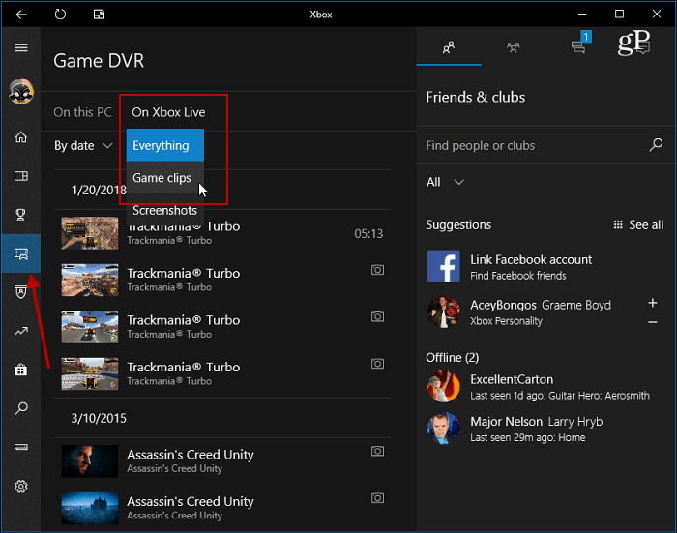
Task: Click the search magnifier in sidebar
Action: pyautogui.click(x=20, y=408)
